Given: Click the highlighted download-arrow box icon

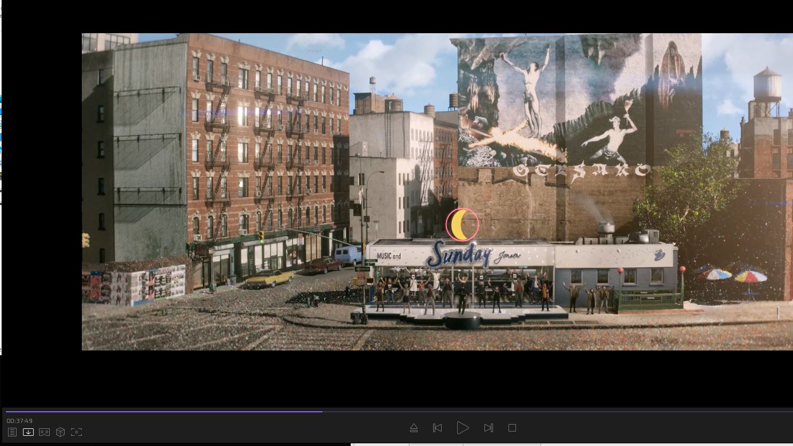Looking at the screenshot, I should pyautogui.click(x=28, y=432).
